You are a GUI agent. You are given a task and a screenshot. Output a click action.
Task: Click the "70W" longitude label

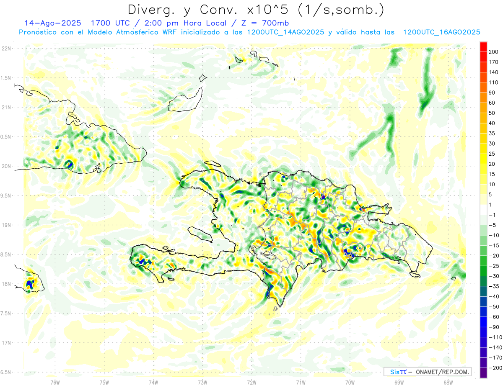[350, 383]
